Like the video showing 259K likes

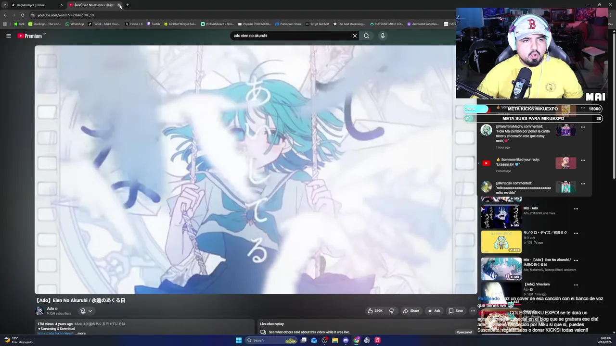(375, 311)
